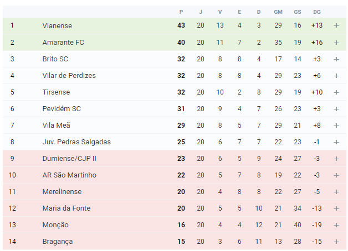Click the plus icon beside Tirsense
Viewport: 348px width, 251px height.
[x=336, y=92]
